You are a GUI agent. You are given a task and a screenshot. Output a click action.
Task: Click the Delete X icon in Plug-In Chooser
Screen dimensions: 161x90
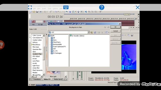coord(102,32)
